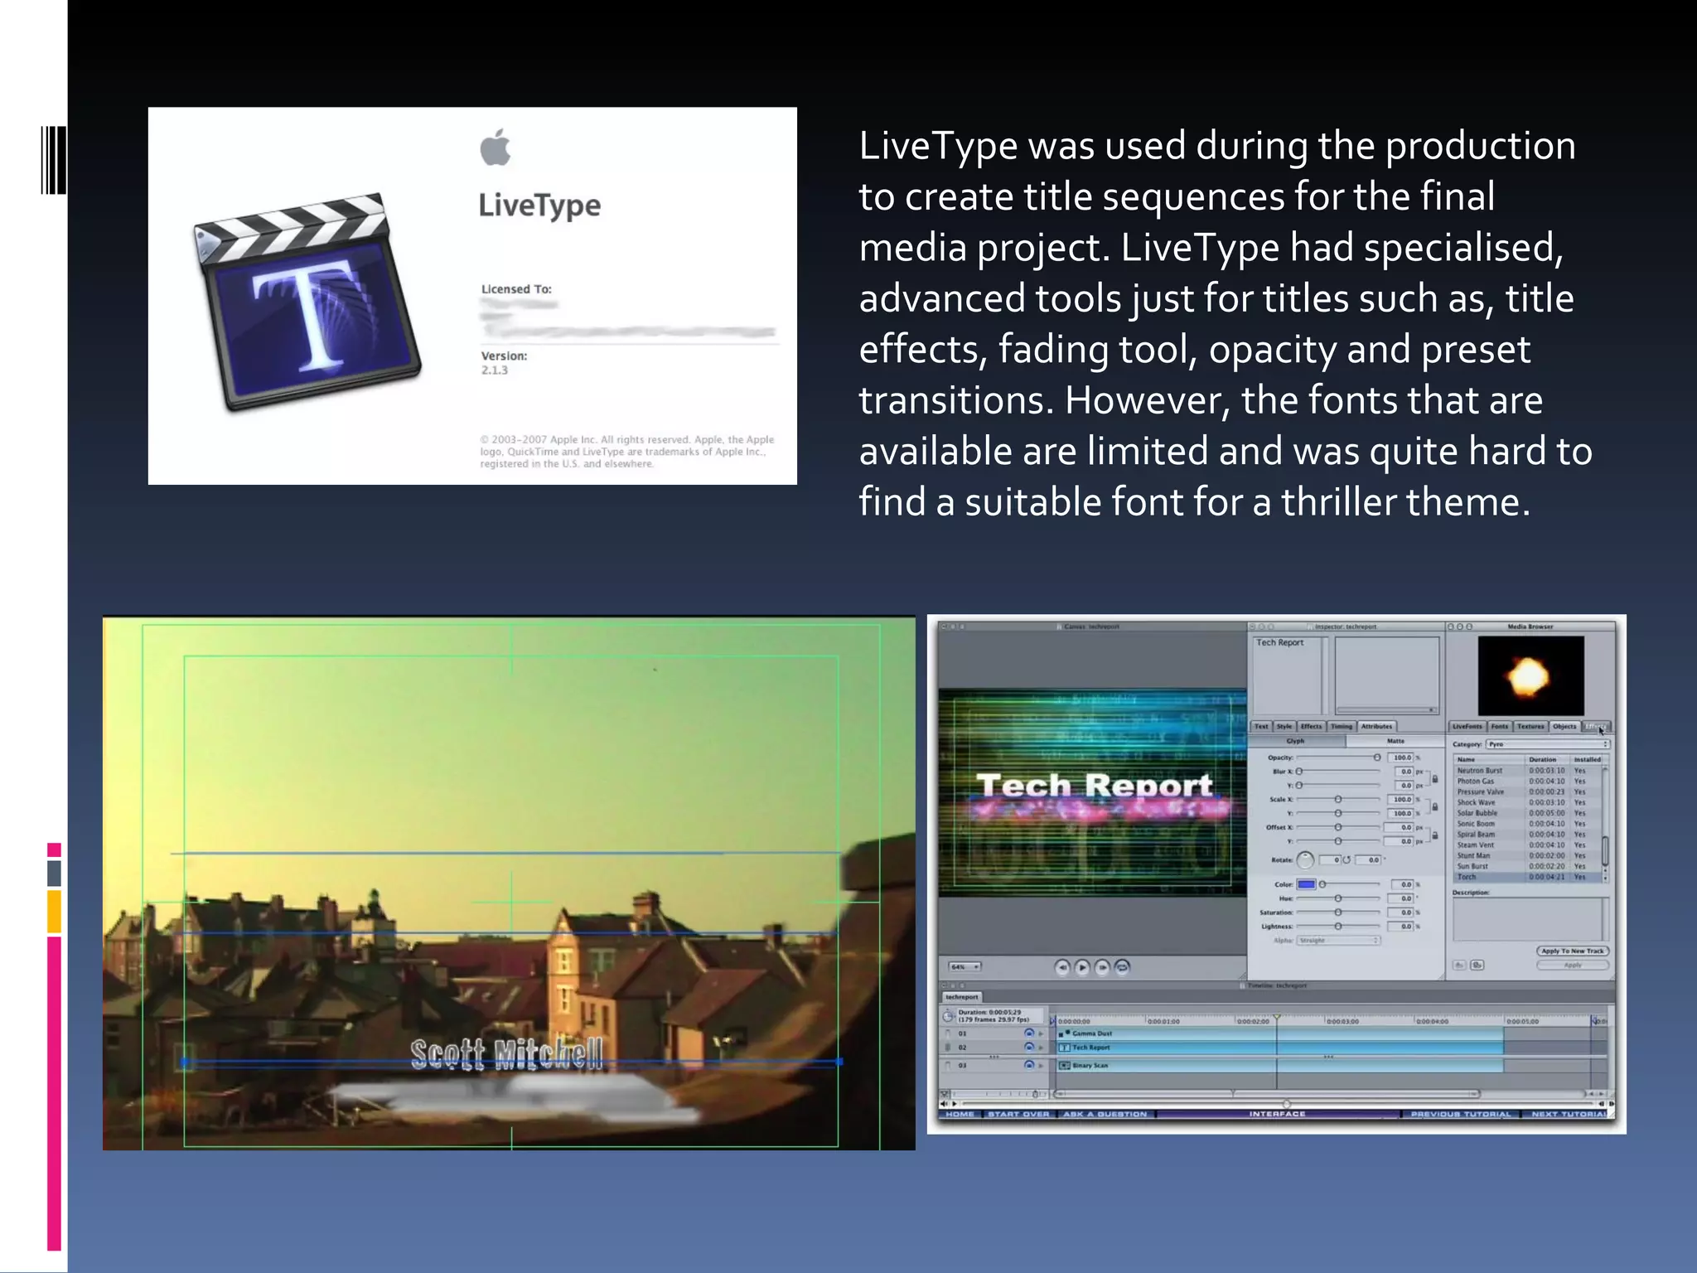Click the Hue slider handle

[1338, 898]
